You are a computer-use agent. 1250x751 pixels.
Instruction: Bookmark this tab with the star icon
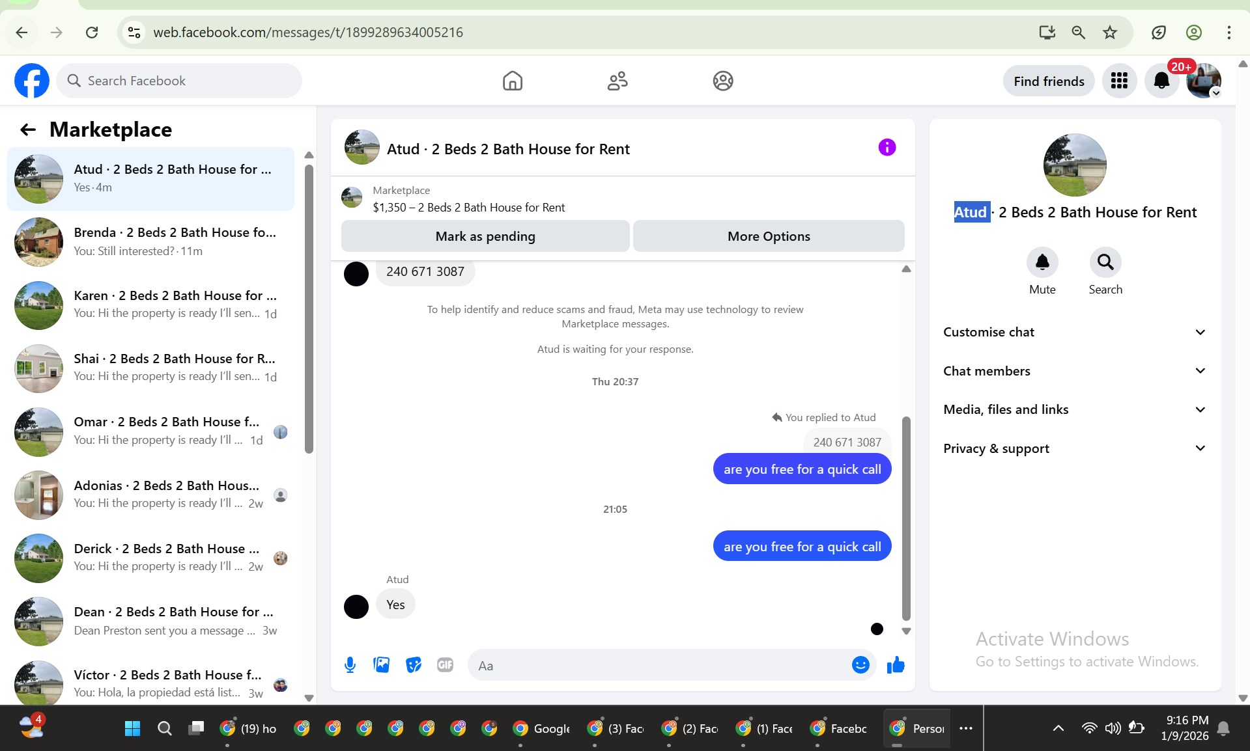(1110, 33)
